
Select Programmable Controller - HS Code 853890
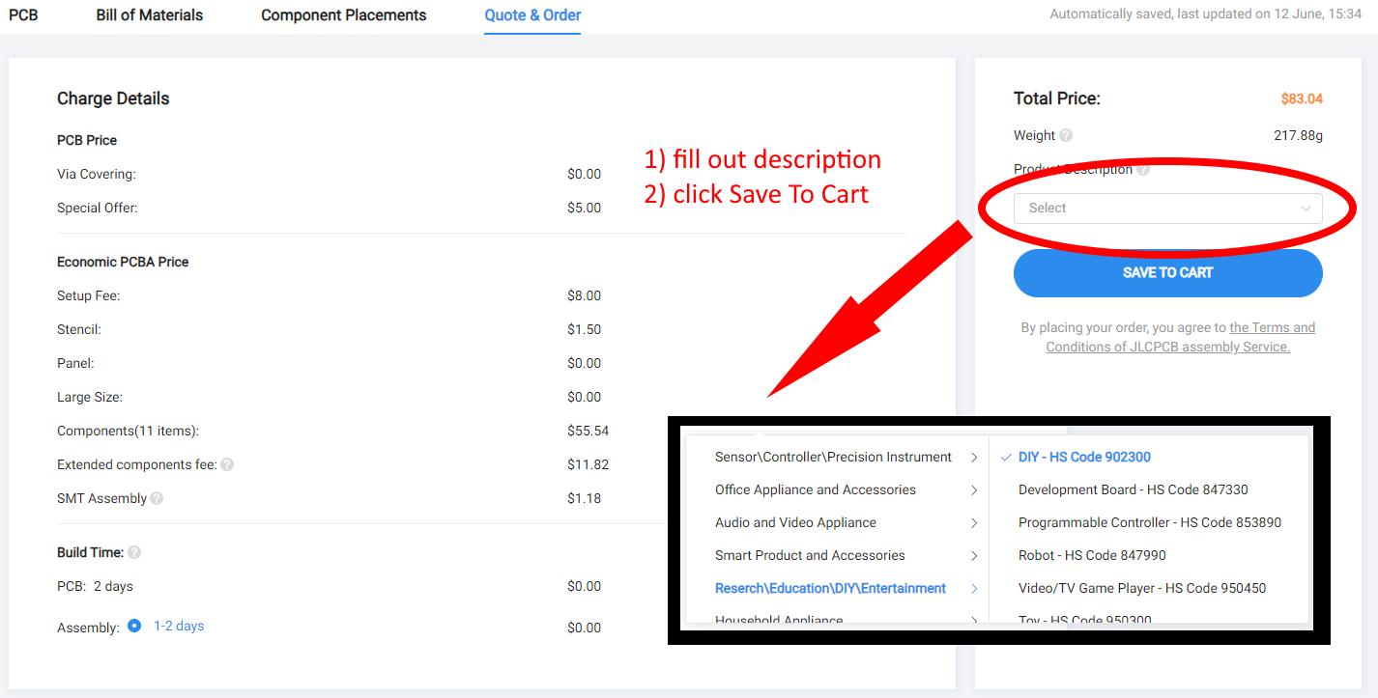click(x=1149, y=523)
